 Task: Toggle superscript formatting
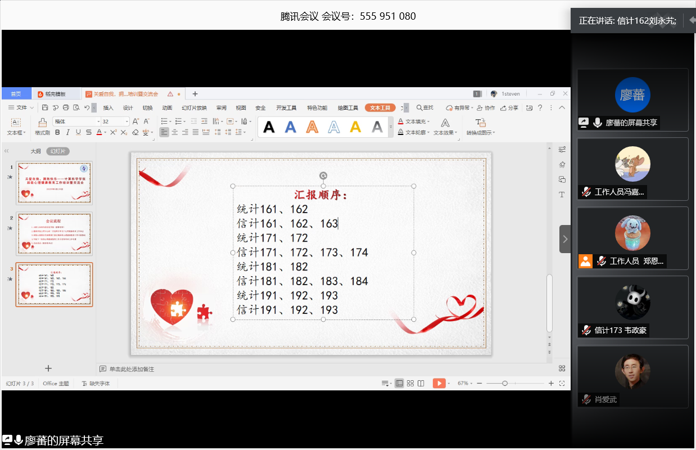113,132
